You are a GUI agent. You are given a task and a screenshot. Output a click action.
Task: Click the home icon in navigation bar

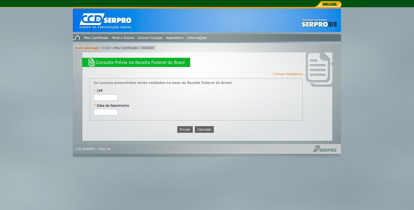(x=77, y=38)
